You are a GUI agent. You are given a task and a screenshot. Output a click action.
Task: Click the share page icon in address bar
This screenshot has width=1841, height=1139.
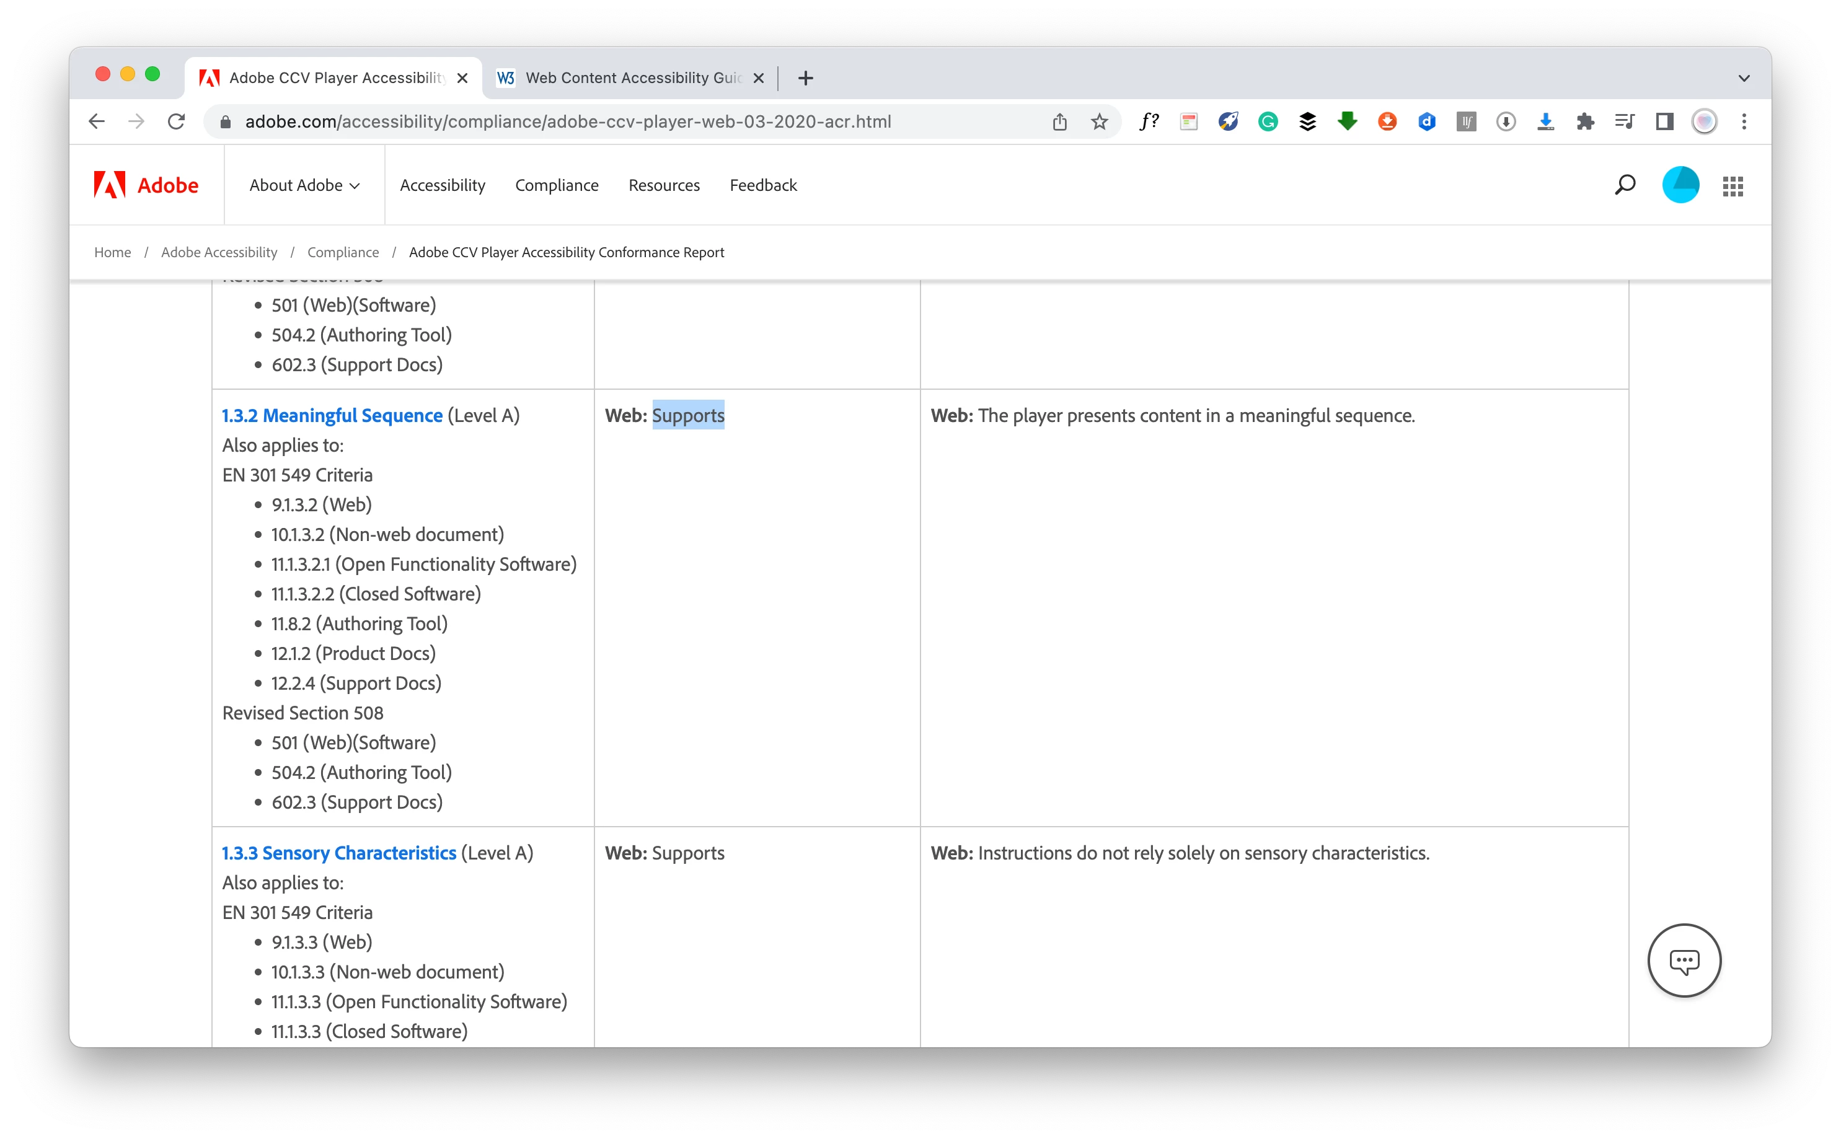1059,121
